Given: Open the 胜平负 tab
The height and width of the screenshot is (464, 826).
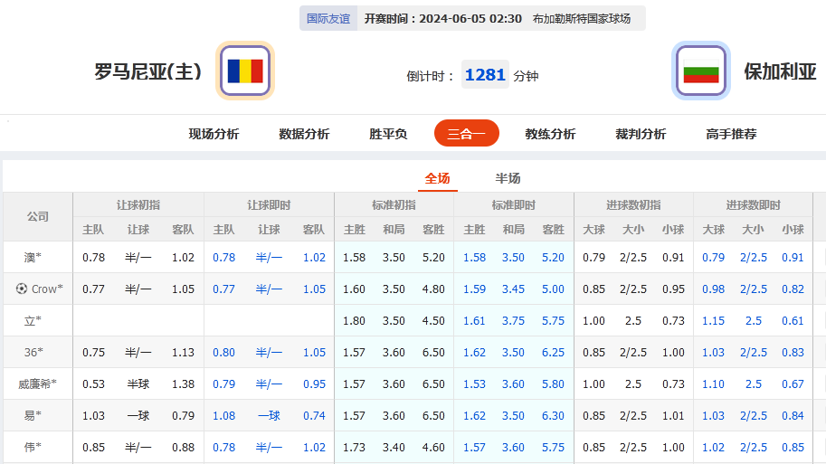Looking at the screenshot, I should pos(388,134).
